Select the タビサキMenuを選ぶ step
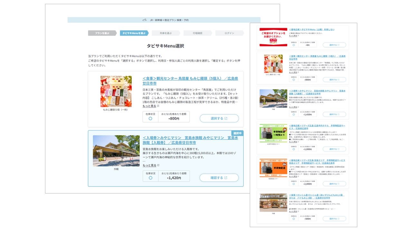 [x=134, y=33]
